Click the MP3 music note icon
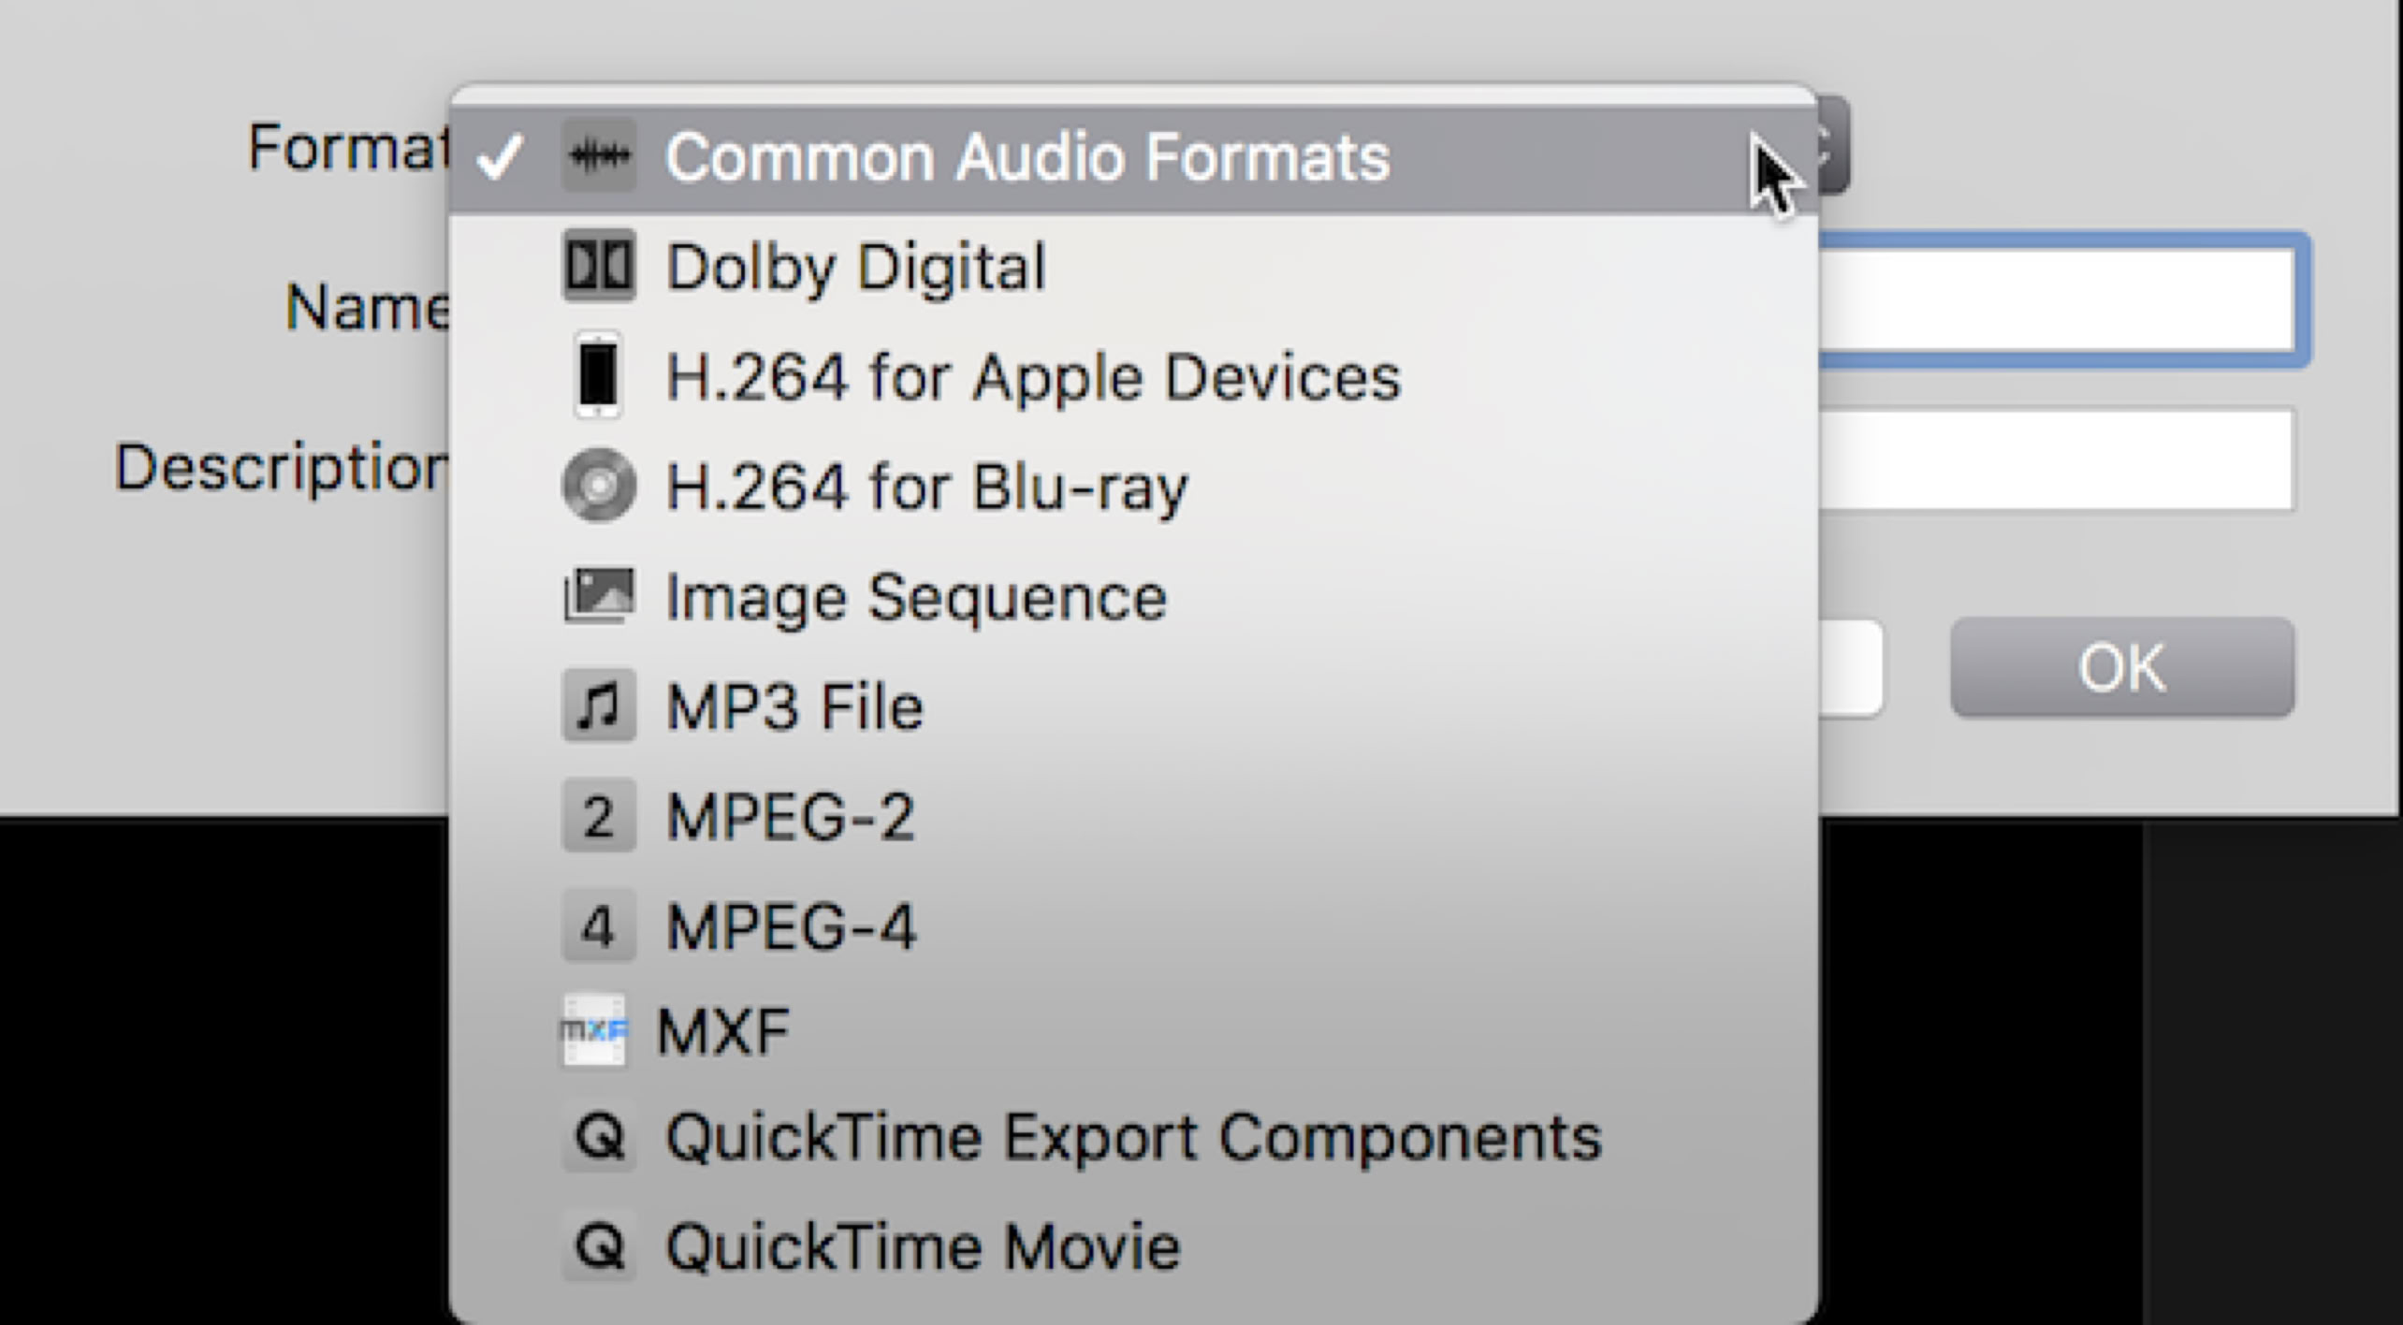This screenshot has height=1325, width=2403. click(599, 706)
